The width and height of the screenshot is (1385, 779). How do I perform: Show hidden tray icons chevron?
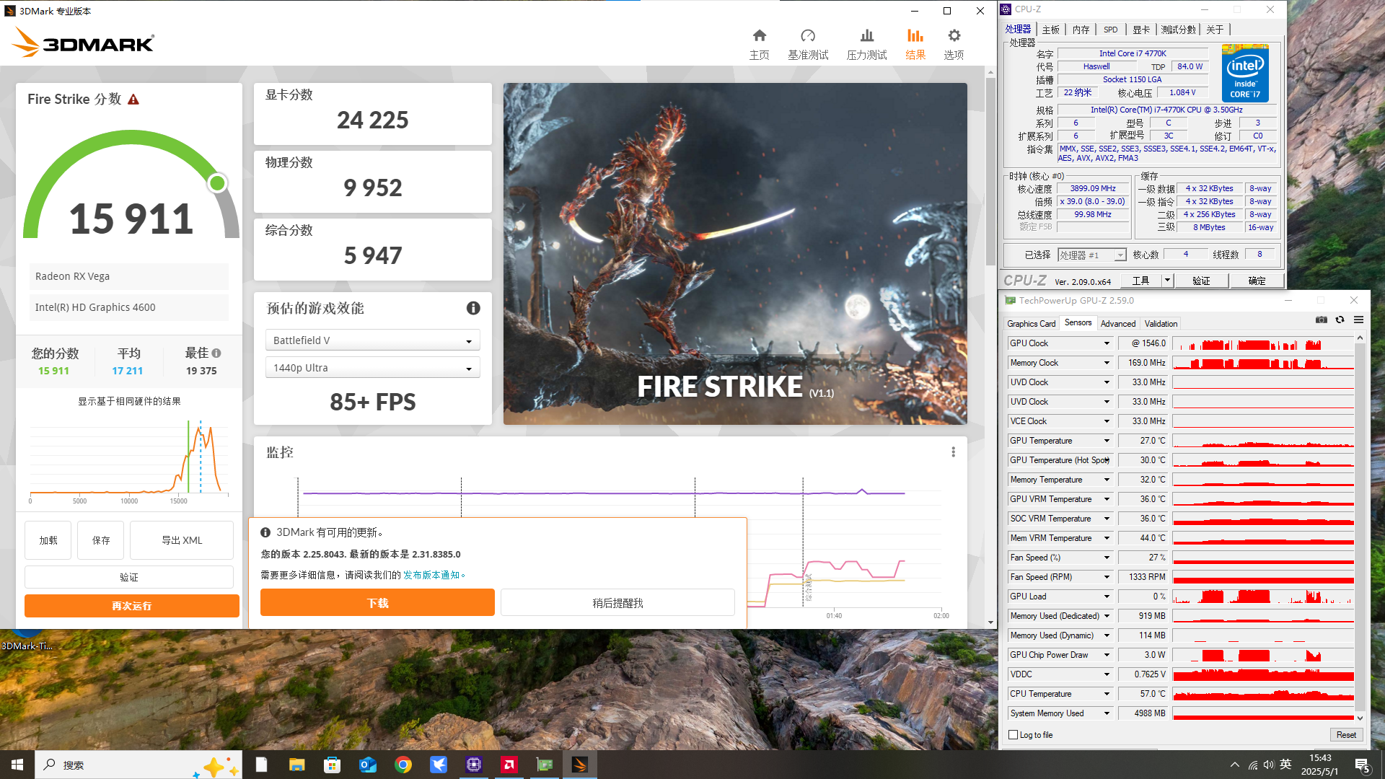[1235, 765]
